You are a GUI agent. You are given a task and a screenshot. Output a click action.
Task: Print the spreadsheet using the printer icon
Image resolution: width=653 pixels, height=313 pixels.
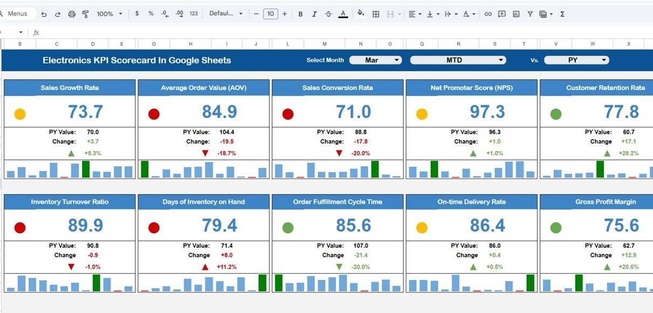click(72, 14)
